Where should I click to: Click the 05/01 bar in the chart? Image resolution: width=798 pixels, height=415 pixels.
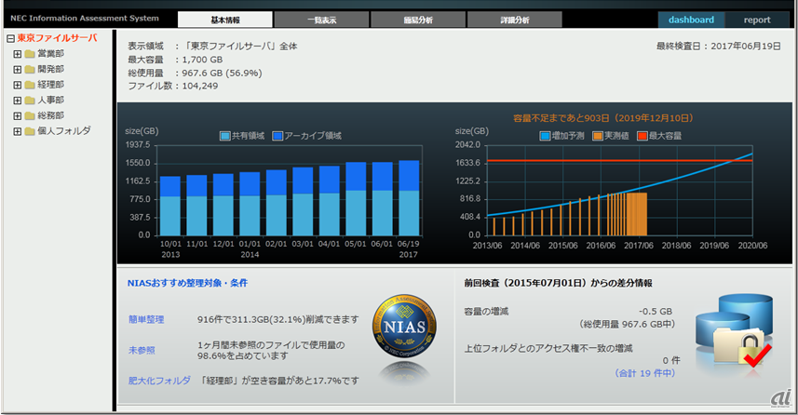click(x=356, y=199)
